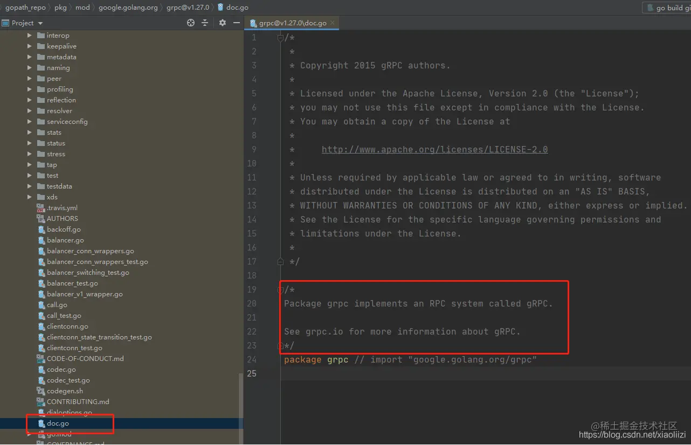Select the tap folder icon
The image size is (691, 445).
tap(41, 165)
